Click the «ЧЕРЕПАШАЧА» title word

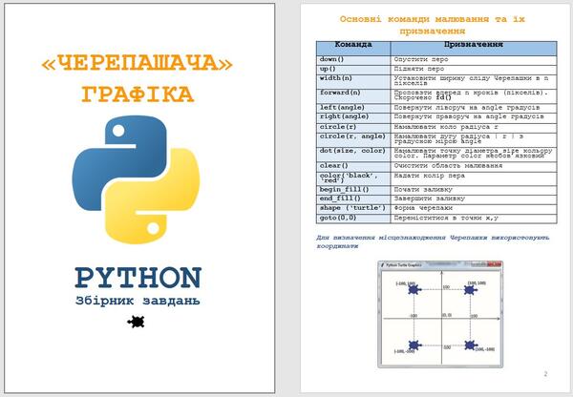click(x=137, y=63)
